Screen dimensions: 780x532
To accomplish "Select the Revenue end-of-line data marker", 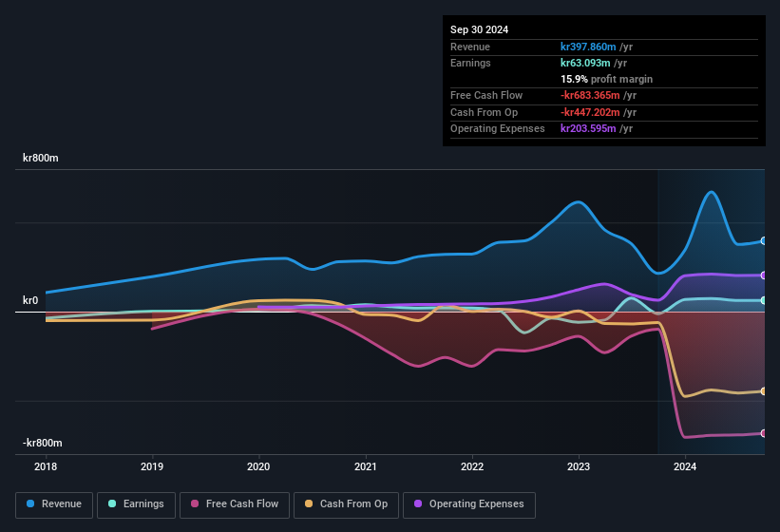I will pos(764,241).
